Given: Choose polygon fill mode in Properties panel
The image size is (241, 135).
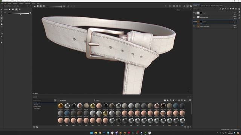Looking at the screenshot, I should click(13, 9).
